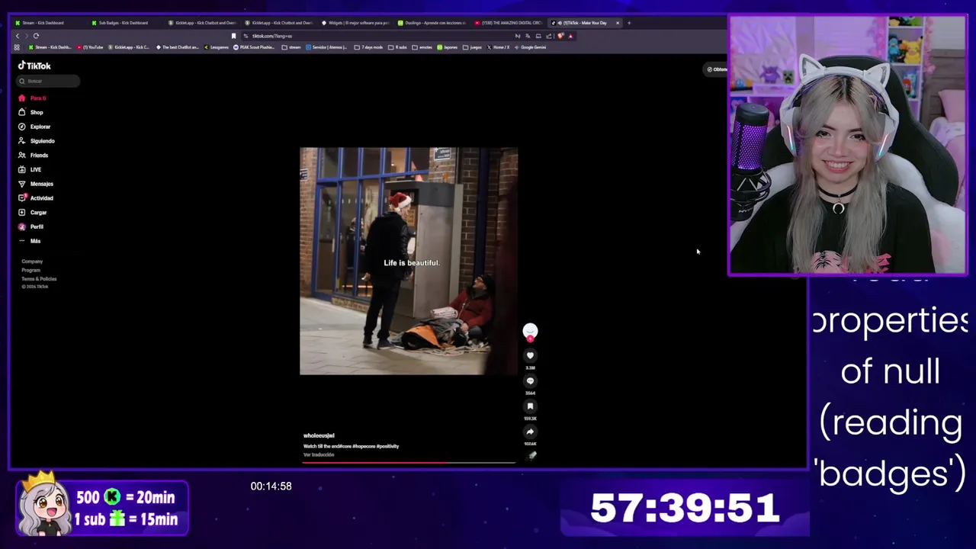Switch to The Amazing Digital Circus tab
This screenshot has width=976, height=549.
pyautogui.click(x=508, y=23)
